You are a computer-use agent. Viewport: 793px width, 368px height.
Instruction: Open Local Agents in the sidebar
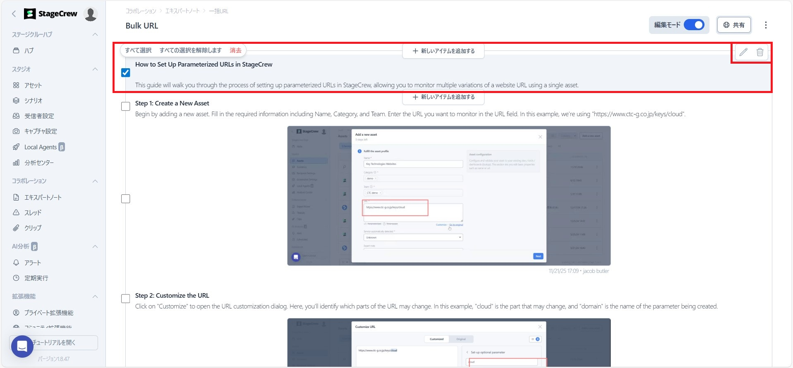(40, 147)
